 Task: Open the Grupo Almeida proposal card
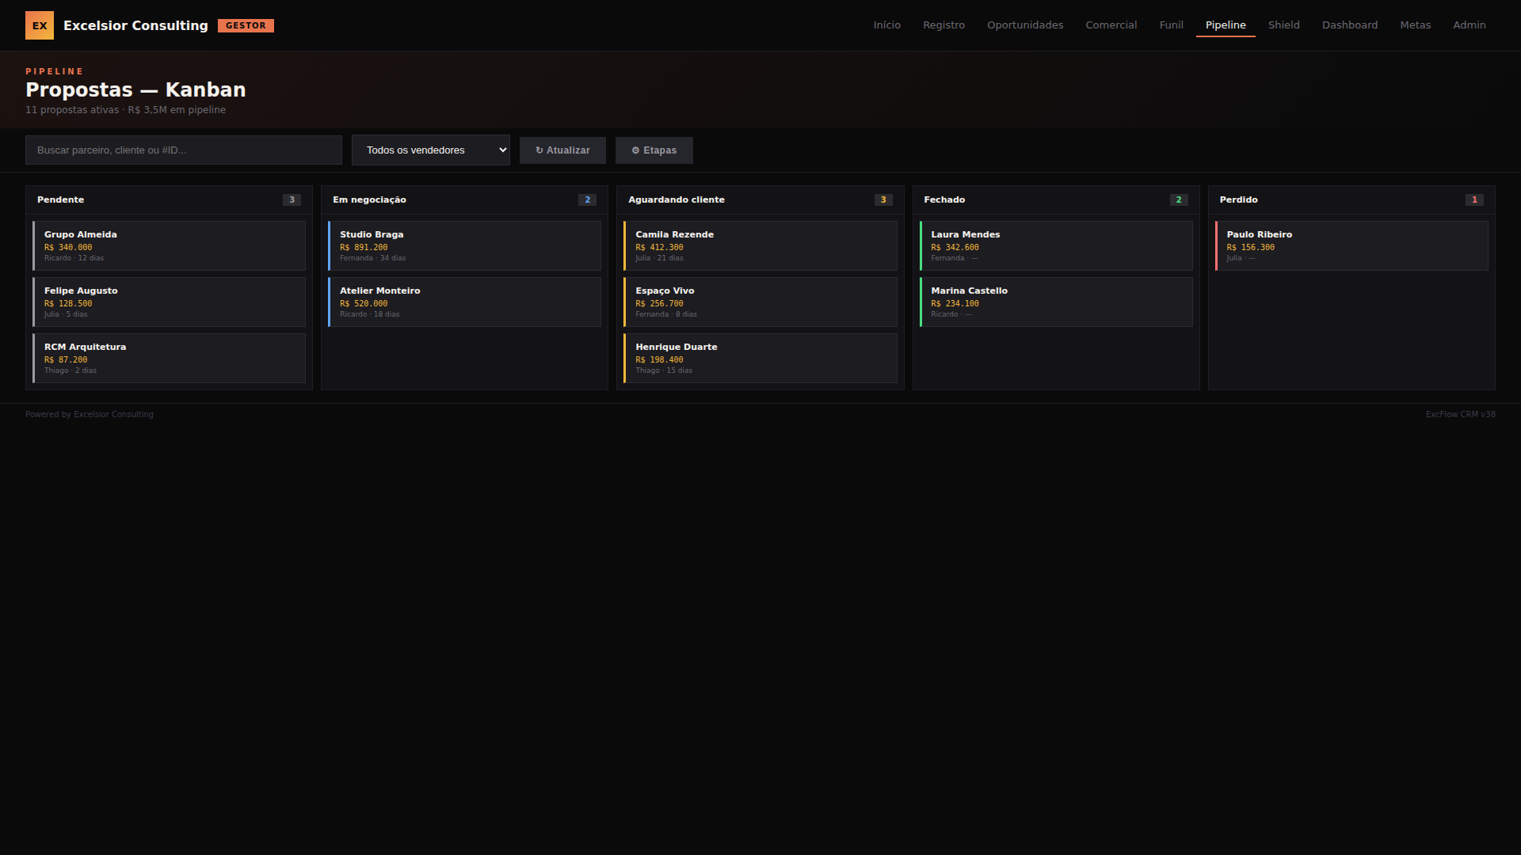170,246
